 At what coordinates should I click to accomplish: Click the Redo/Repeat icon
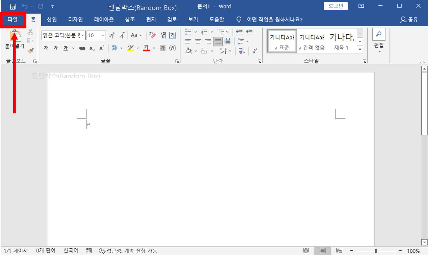(x=40, y=6)
